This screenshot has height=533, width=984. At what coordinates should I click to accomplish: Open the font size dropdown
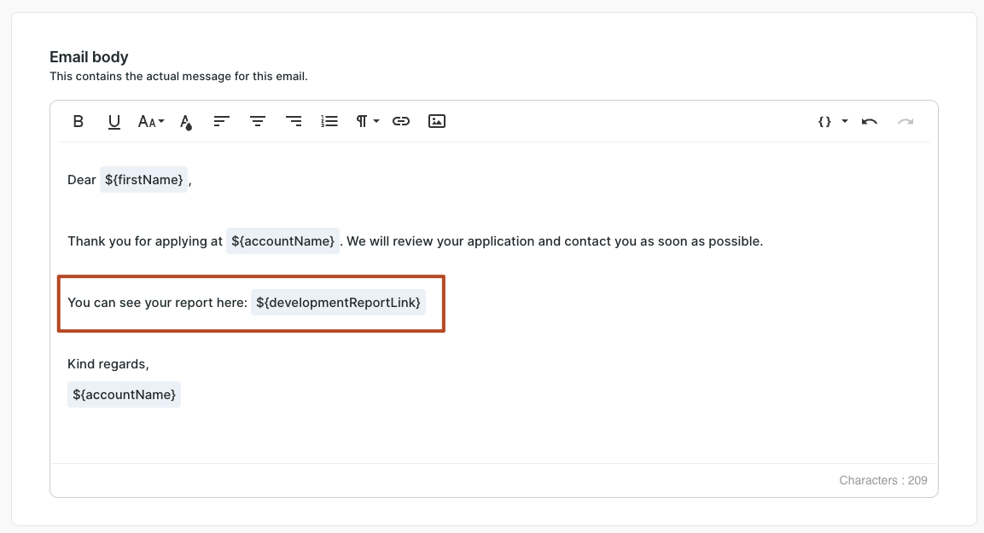[x=150, y=121]
